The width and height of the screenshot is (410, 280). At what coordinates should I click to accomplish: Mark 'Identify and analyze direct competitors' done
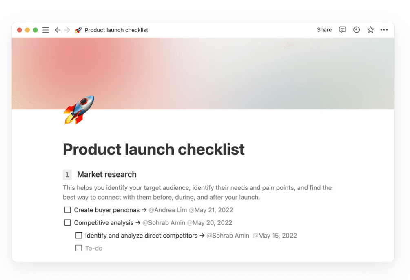pos(78,236)
